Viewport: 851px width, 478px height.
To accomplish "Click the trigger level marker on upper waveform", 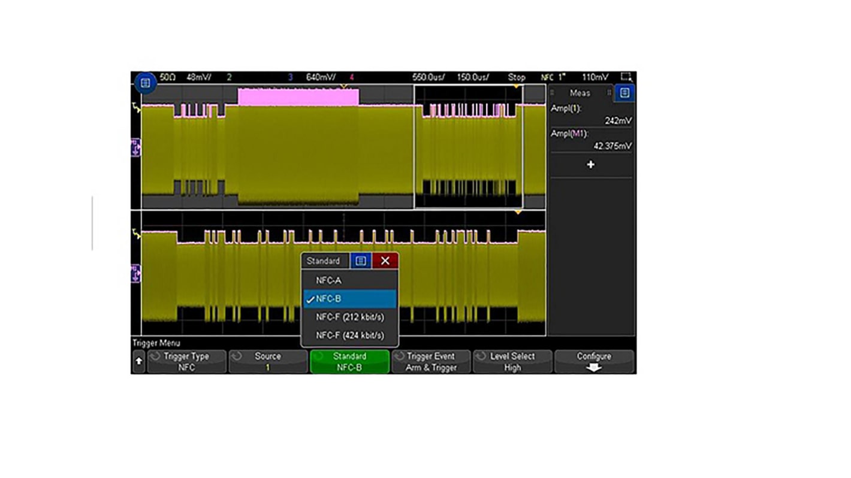I will click(137, 106).
